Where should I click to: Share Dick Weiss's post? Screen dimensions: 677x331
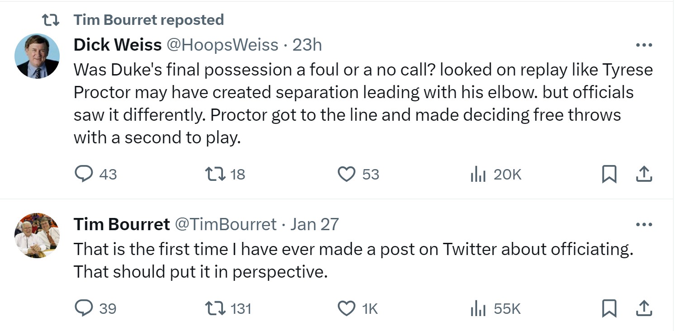tap(644, 175)
